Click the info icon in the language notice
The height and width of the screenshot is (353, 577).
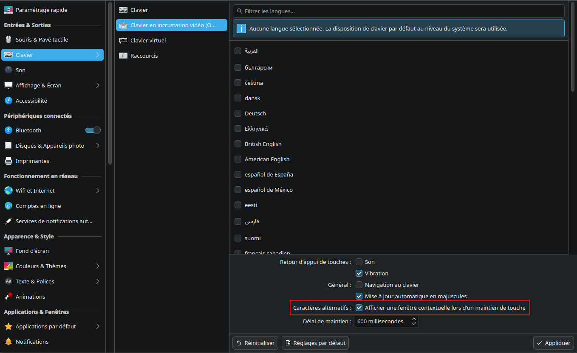241,29
